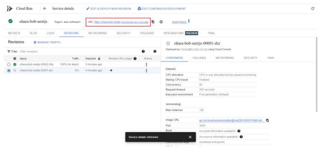Open the service-level YAML tab
The width and height of the screenshot is (322, 152).
(x=211, y=33)
